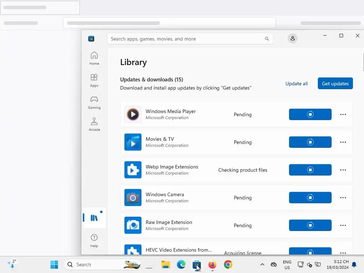Open the taskbar clock and date
Screen dimensions: 364x273
tap(338, 264)
